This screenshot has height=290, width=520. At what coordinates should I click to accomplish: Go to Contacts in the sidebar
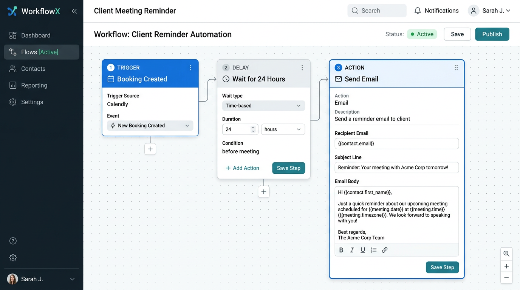33,69
